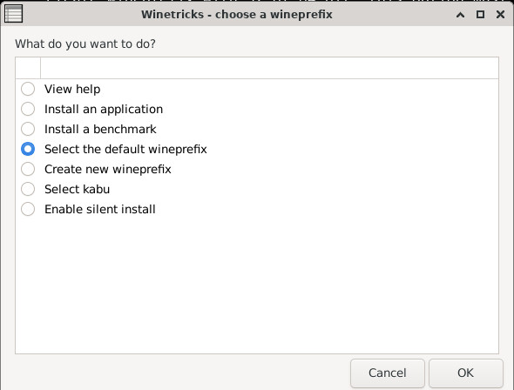Click the narrow first column header of list
This screenshot has width=514, height=390.
point(28,68)
